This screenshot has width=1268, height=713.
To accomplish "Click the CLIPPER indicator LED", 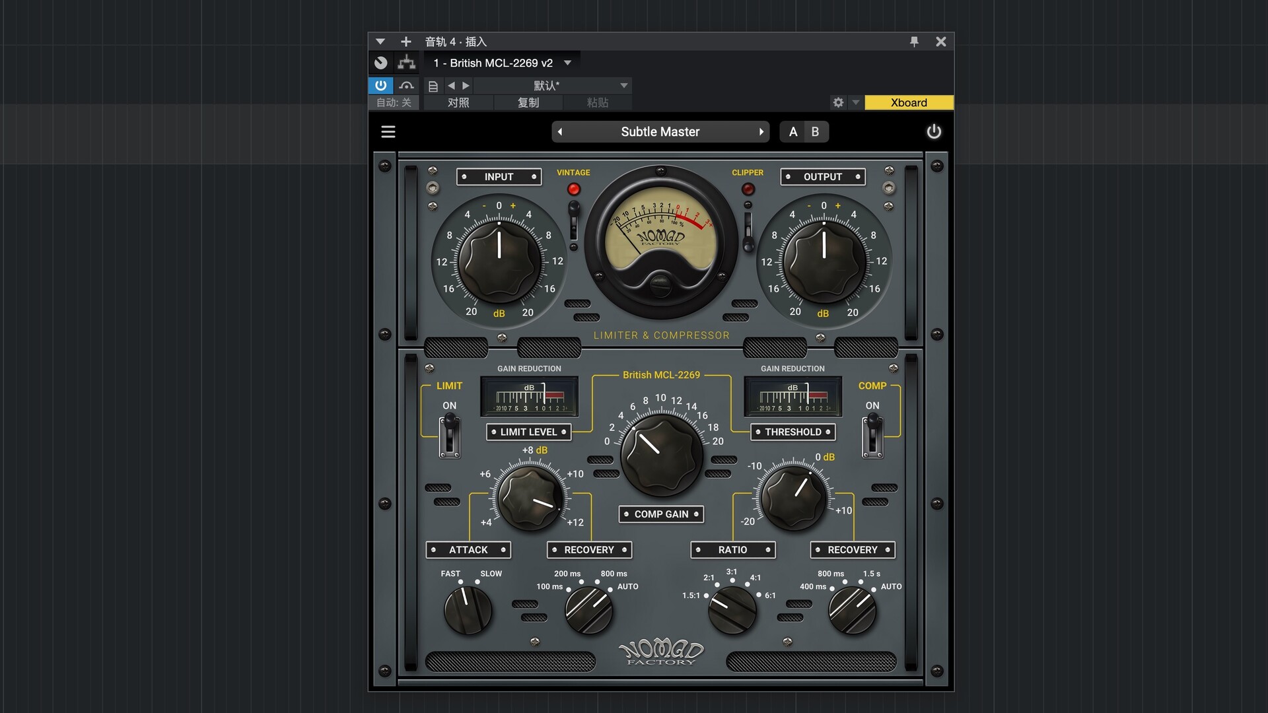I will click(x=748, y=189).
